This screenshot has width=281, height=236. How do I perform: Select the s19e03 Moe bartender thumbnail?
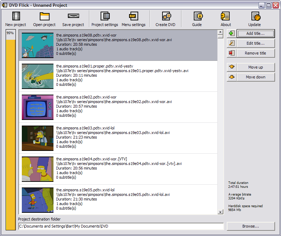pyautogui.click(x=38, y=138)
